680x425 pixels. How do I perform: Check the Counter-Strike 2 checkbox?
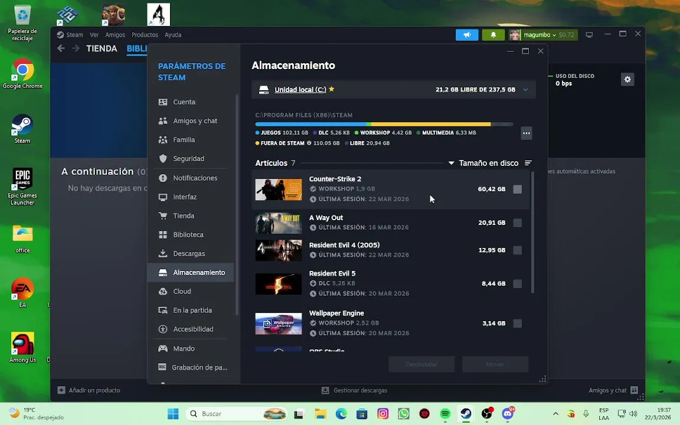click(x=517, y=189)
